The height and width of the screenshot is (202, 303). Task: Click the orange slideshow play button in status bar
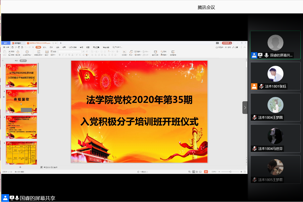point(206,172)
